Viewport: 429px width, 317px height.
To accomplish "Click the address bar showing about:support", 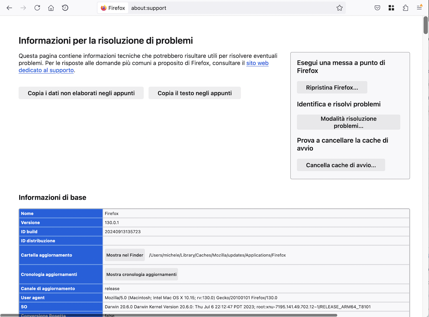I will 227,8.
